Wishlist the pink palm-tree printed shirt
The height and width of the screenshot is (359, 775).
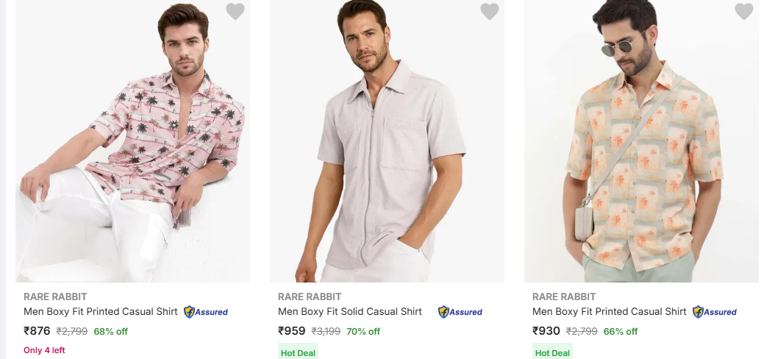pyautogui.click(x=235, y=12)
